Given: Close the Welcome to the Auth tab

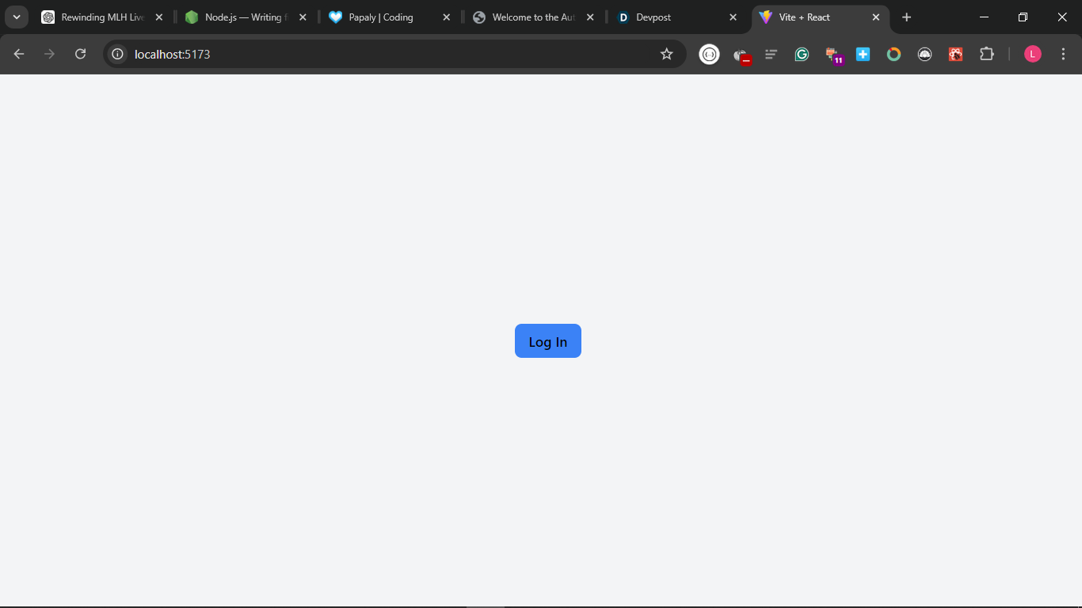Looking at the screenshot, I should pos(590,17).
